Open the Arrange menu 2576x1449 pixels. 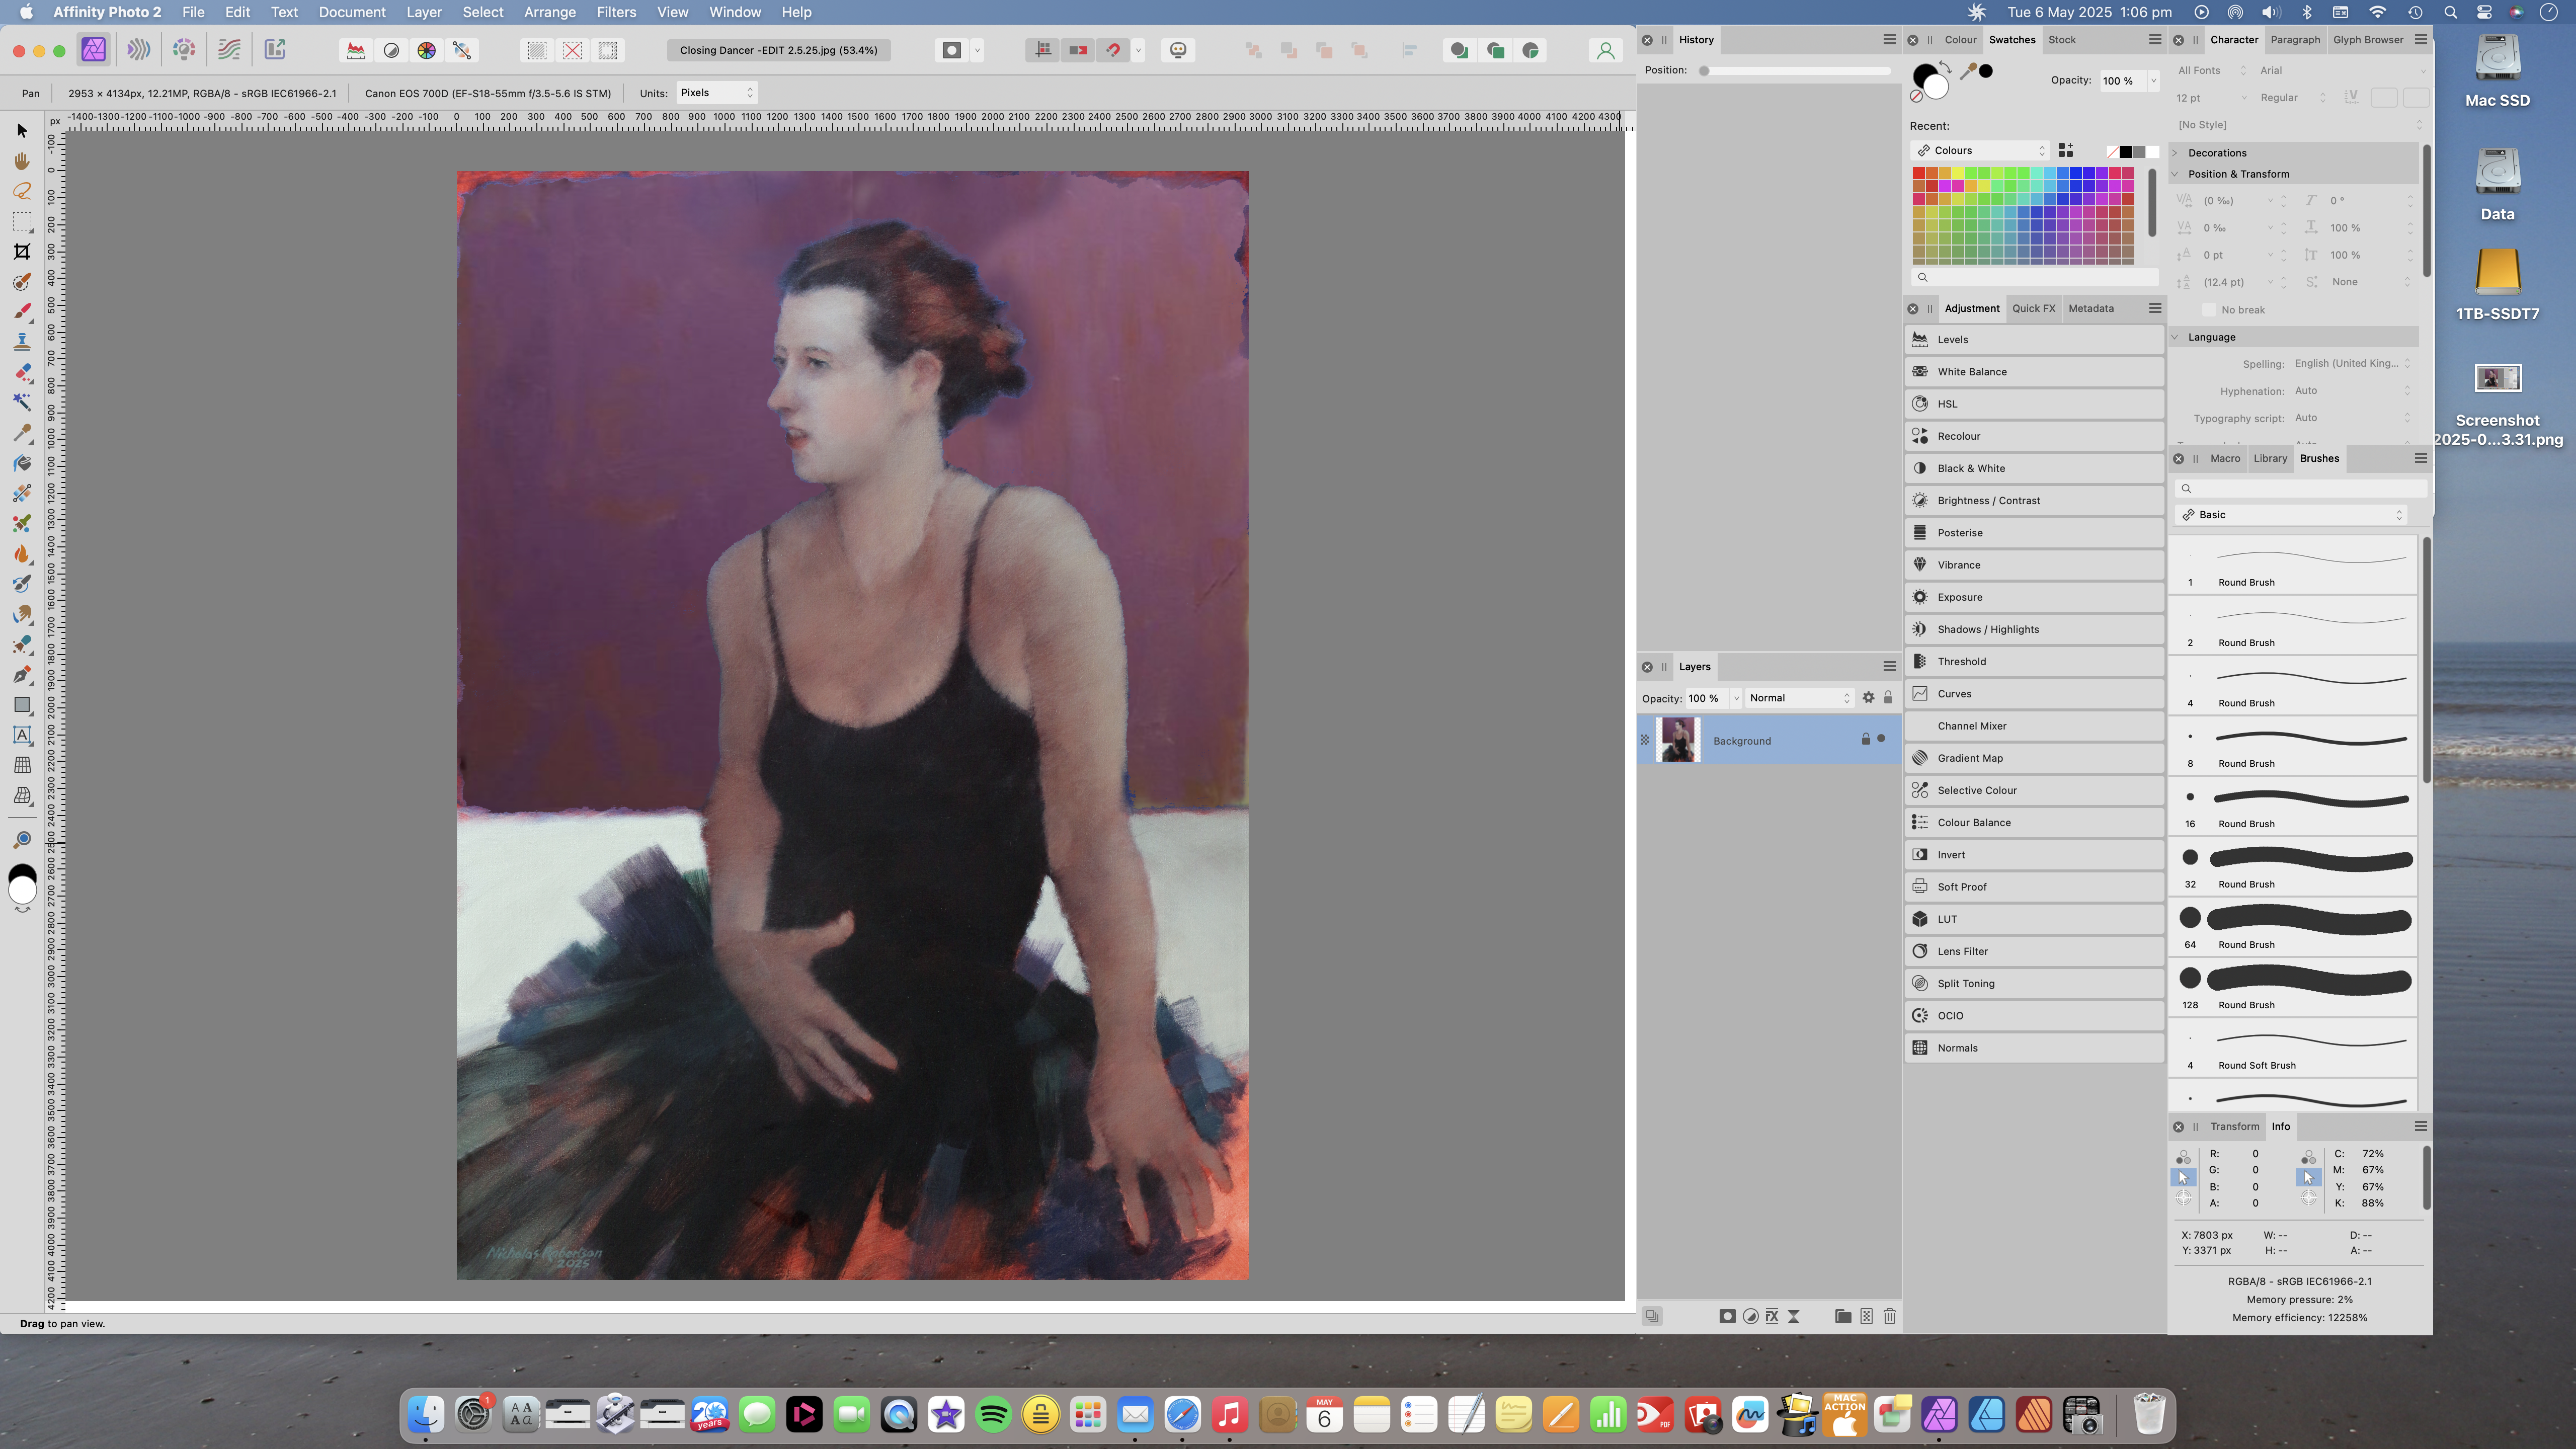[x=550, y=12]
